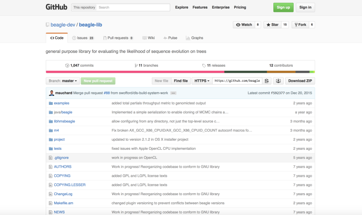Click the .gitignore file icon
Screen dimensions: 362x215
[50, 158]
